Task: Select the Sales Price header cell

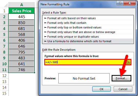Action: (x=22, y=11)
